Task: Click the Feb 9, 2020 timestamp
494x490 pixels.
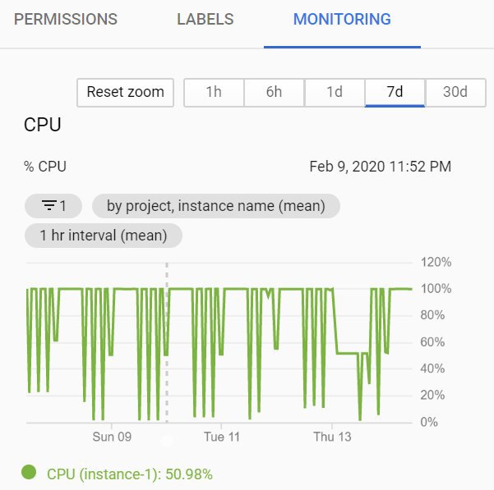Action: [380, 167]
